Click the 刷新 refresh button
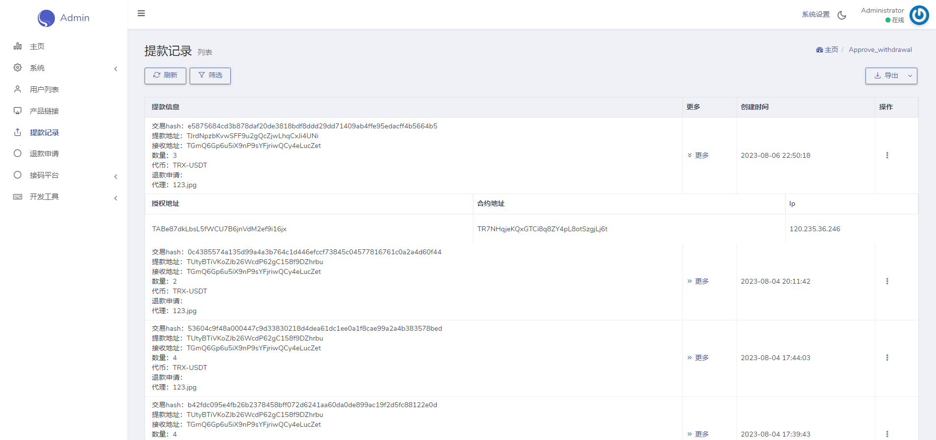The width and height of the screenshot is (936, 440). pyautogui.click(x=165, y=75)
